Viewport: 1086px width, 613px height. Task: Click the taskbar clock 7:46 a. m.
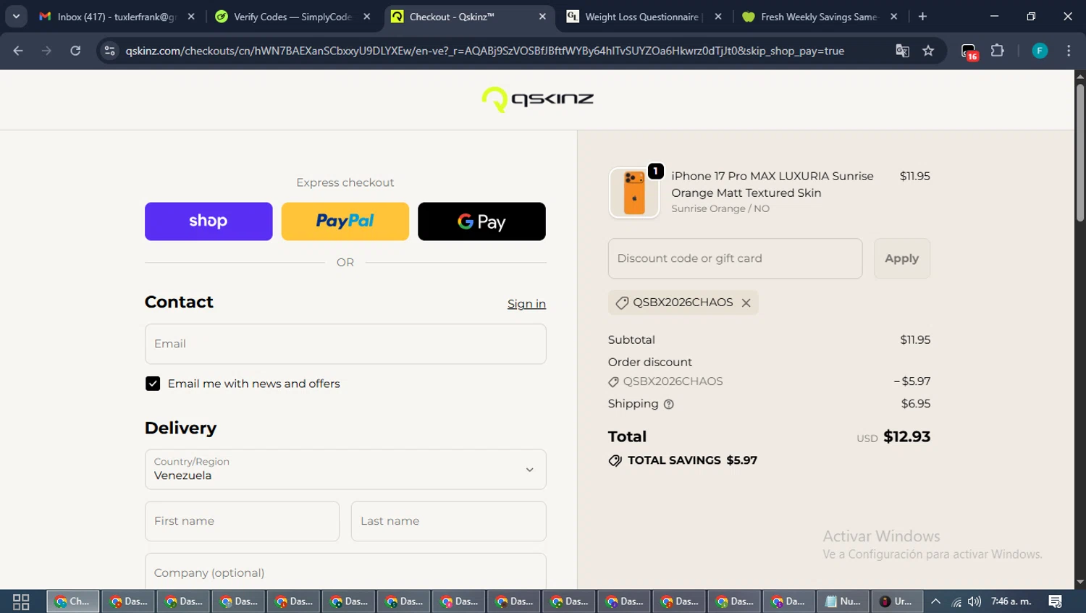[1011, 601]
